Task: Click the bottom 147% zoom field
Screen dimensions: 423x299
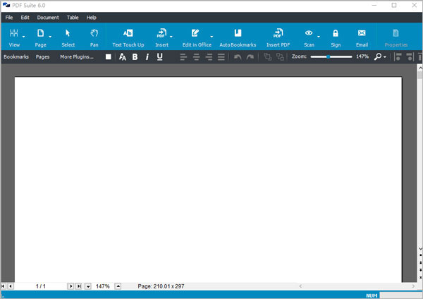Action: point(103,286)
